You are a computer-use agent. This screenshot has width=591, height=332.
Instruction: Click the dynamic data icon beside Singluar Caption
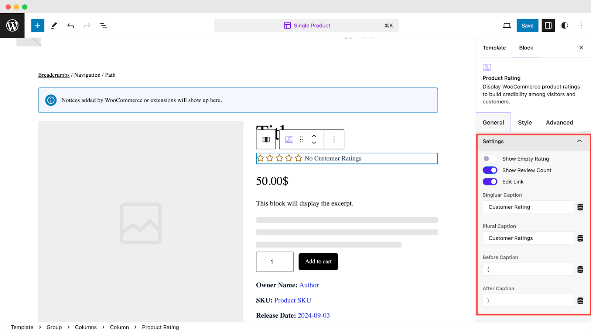580,207
